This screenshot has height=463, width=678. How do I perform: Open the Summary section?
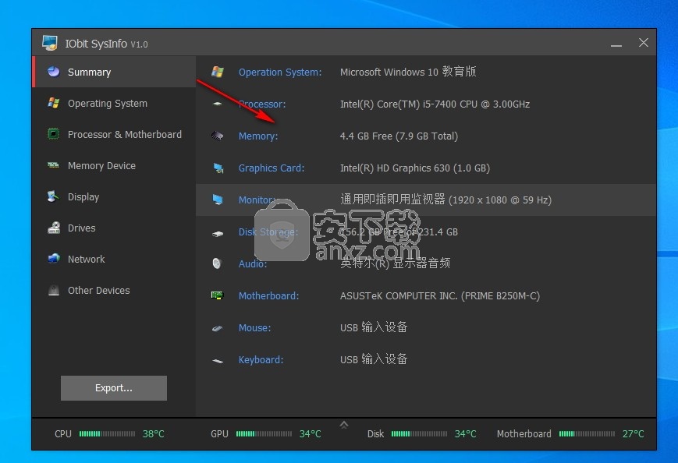click(115, 72)
